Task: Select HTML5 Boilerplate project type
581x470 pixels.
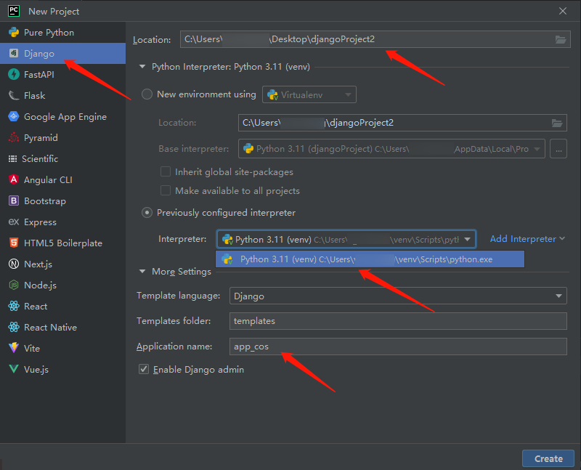Action: pos(62,243)
